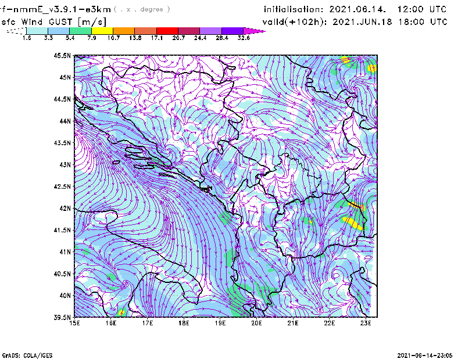This screenshot has height=359, width=465.
Task: Click the legend value 13.8
Action: click(135, 38)
